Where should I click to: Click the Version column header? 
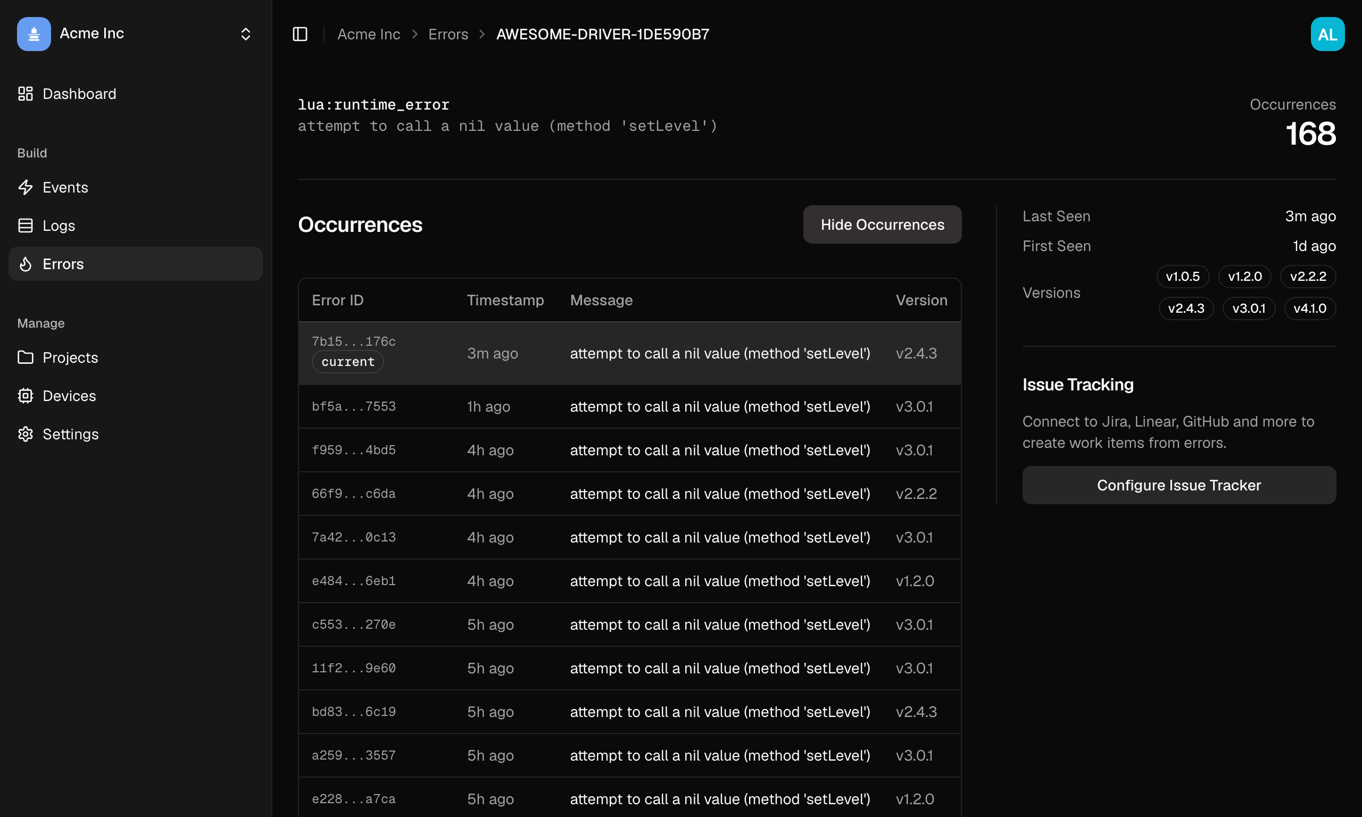(921, 300)
